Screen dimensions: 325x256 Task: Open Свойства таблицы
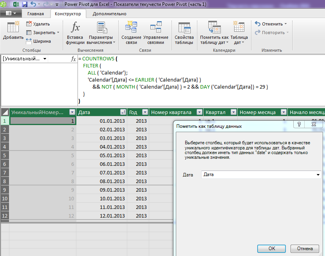184,27
